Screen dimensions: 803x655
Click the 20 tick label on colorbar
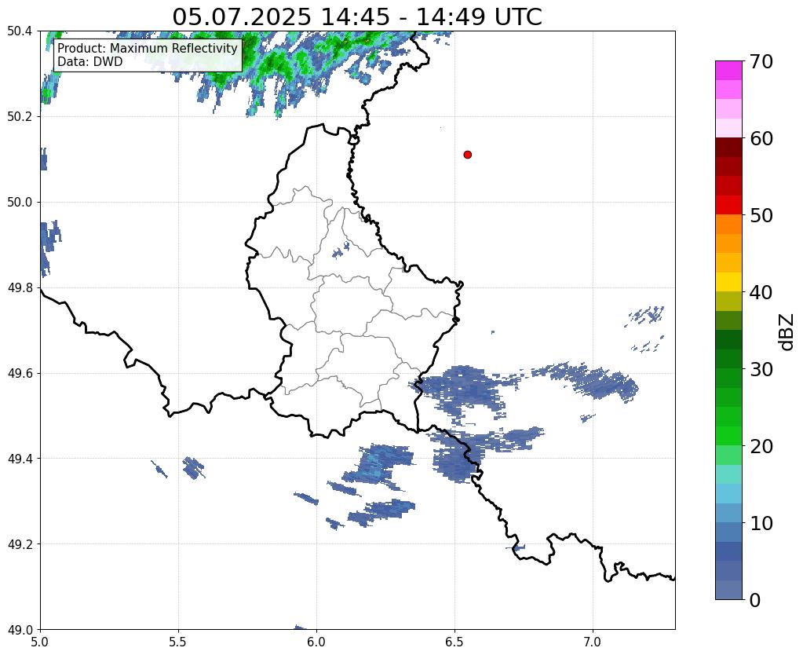(x=761, y=446)
